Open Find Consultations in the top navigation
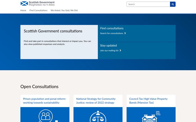196x122 pixels. tap(38, 10)
